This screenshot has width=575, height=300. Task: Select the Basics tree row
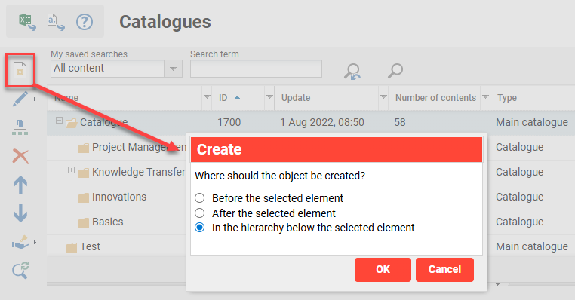click(107, 222)
